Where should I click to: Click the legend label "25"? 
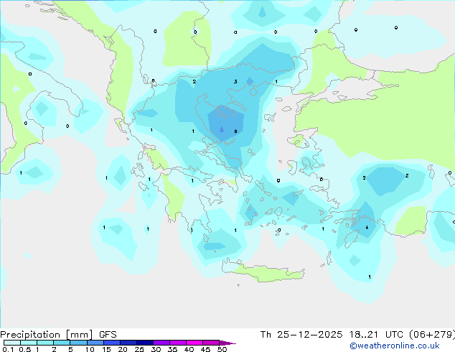click(x=139, y=349)
